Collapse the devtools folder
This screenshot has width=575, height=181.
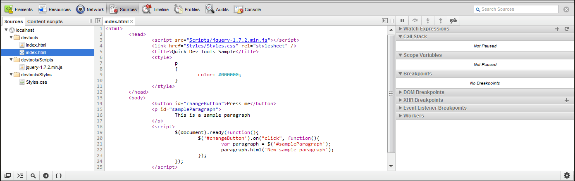click(11, 38)
